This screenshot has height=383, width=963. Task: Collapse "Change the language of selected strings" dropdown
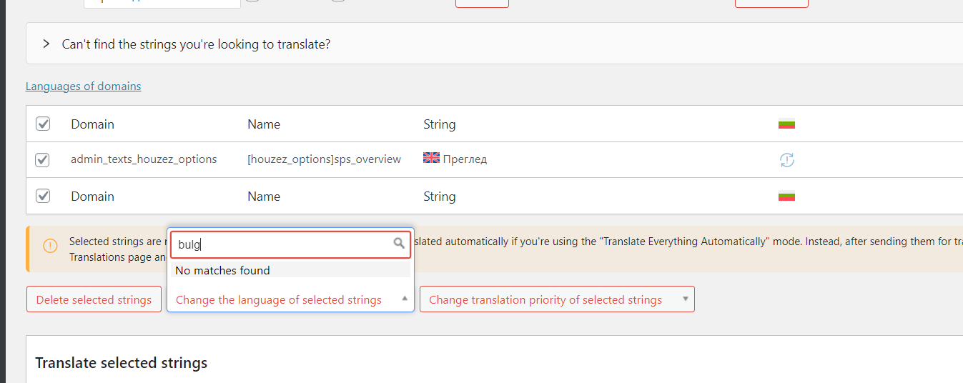[x=290, y=299]
